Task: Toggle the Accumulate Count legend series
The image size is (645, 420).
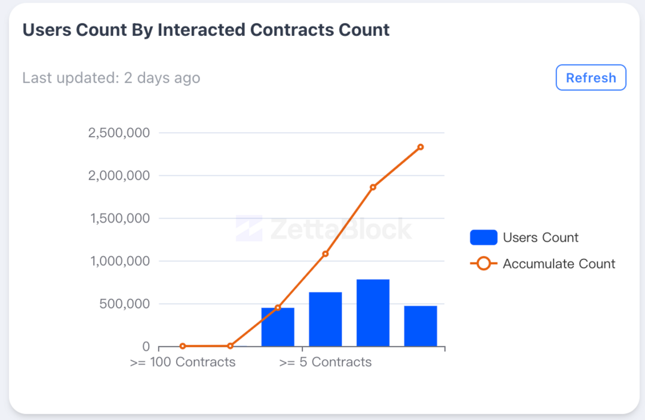Action: pyautogui.click(x=542, y=264)
